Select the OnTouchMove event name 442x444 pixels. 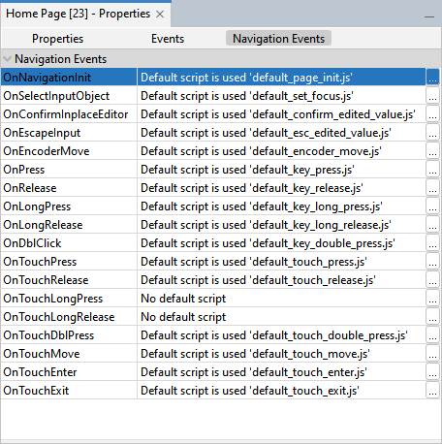(42, 354)
